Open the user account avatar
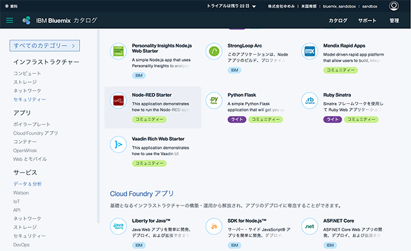Viewport: 411px width, 251px height. coord(394,6)
